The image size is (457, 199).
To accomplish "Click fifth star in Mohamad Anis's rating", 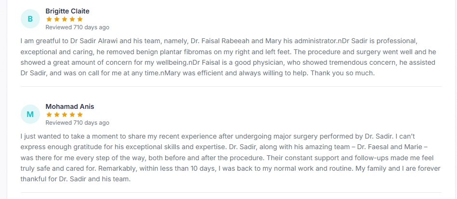I will (80, 115).
